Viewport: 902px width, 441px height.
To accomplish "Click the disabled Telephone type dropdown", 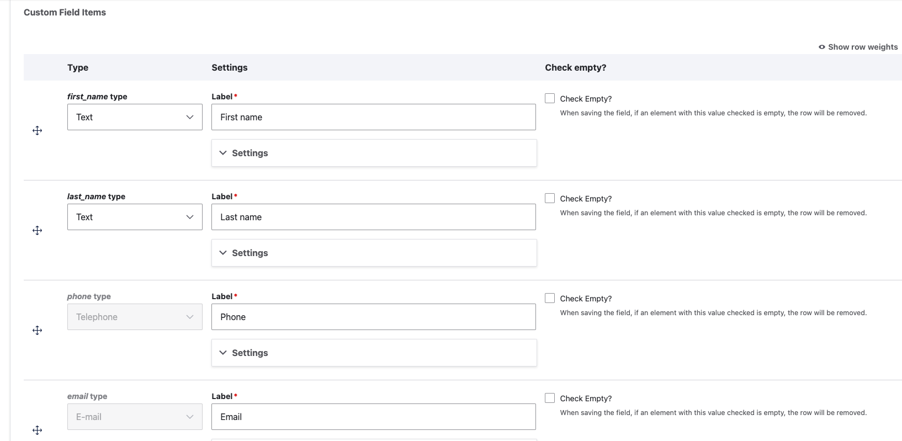I will click(135, 317).
